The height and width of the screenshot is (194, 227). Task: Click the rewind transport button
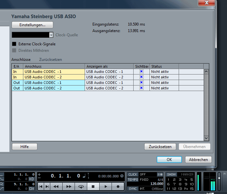pos(56,187)
